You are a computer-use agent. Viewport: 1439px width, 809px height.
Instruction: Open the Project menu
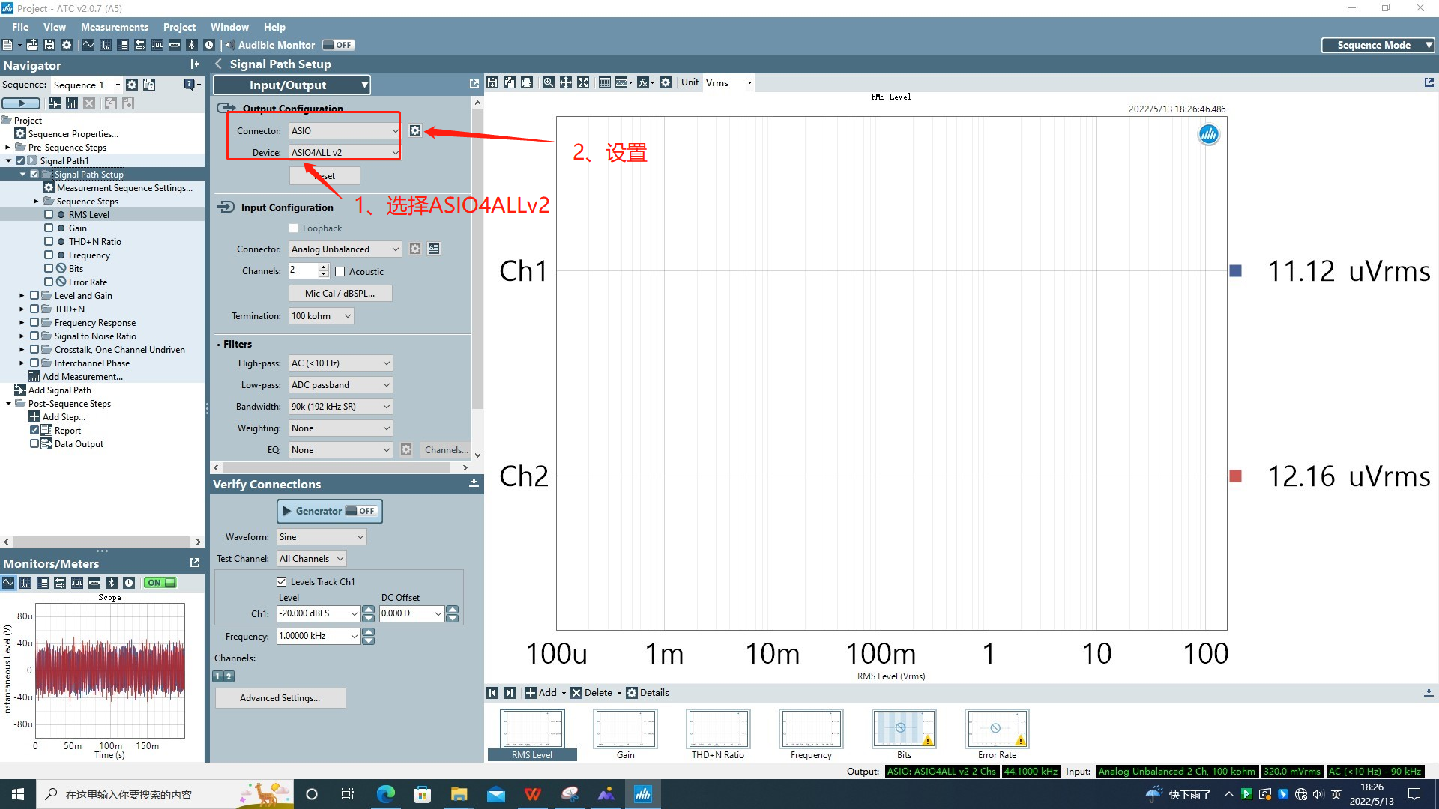(179, 27)
